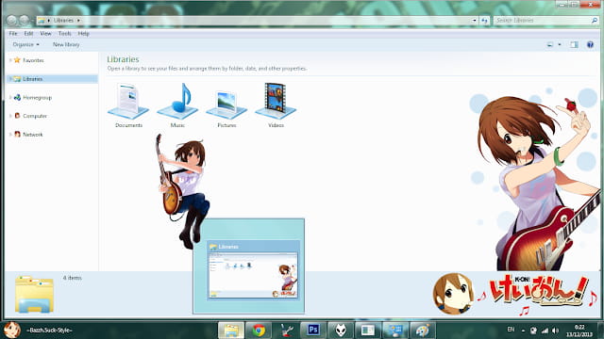Open Explorer help with question mark icon
604x339 pixels.
(x=590, y=44)
